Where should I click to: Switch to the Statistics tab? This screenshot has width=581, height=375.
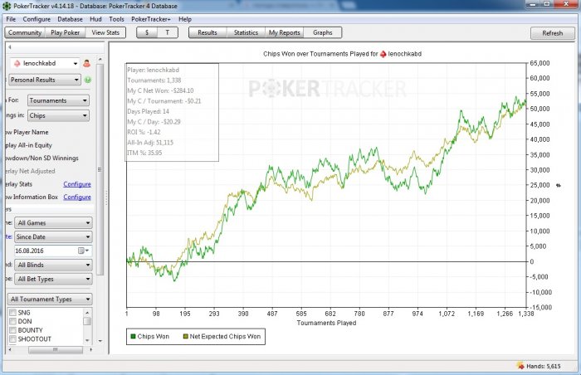pos(245,32)
